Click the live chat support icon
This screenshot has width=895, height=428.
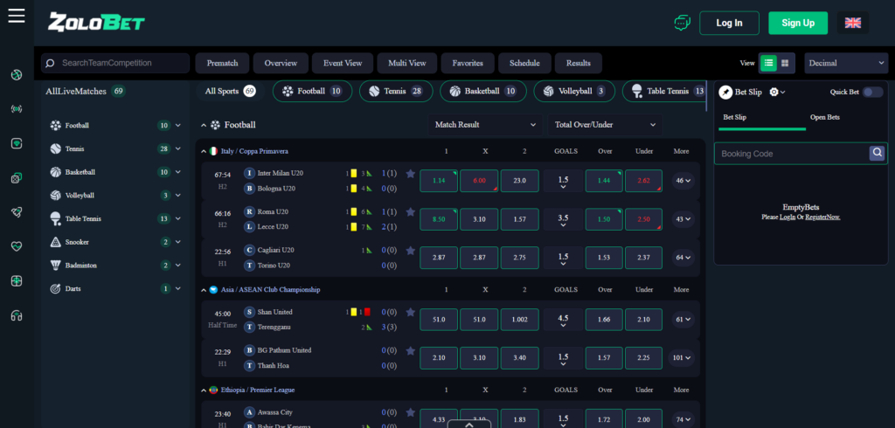[682, 23]
